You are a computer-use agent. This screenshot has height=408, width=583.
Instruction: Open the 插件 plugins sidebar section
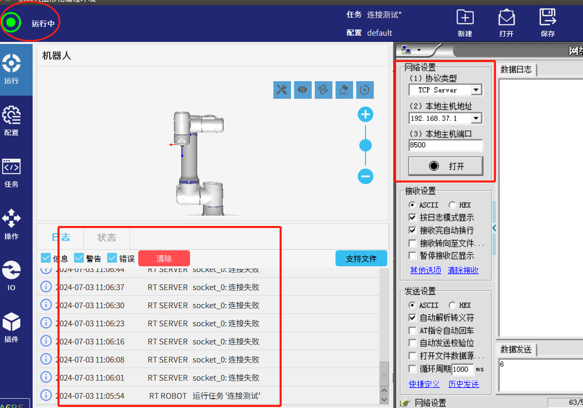(x=11, y=328)
